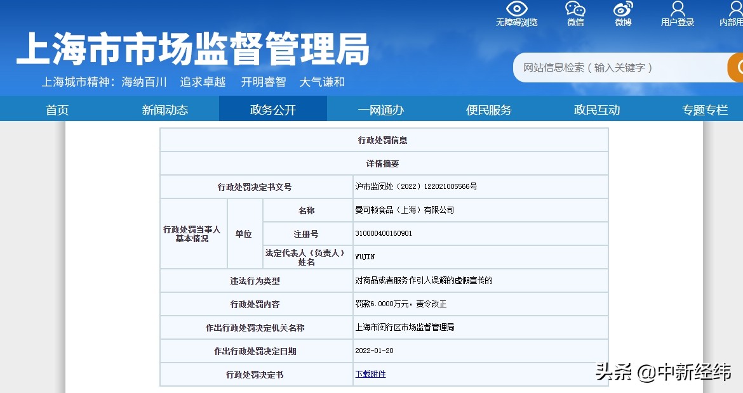Screen dimensions: 743x393
Task: Click the 注册号 label cell
Action: pos(307,234)
